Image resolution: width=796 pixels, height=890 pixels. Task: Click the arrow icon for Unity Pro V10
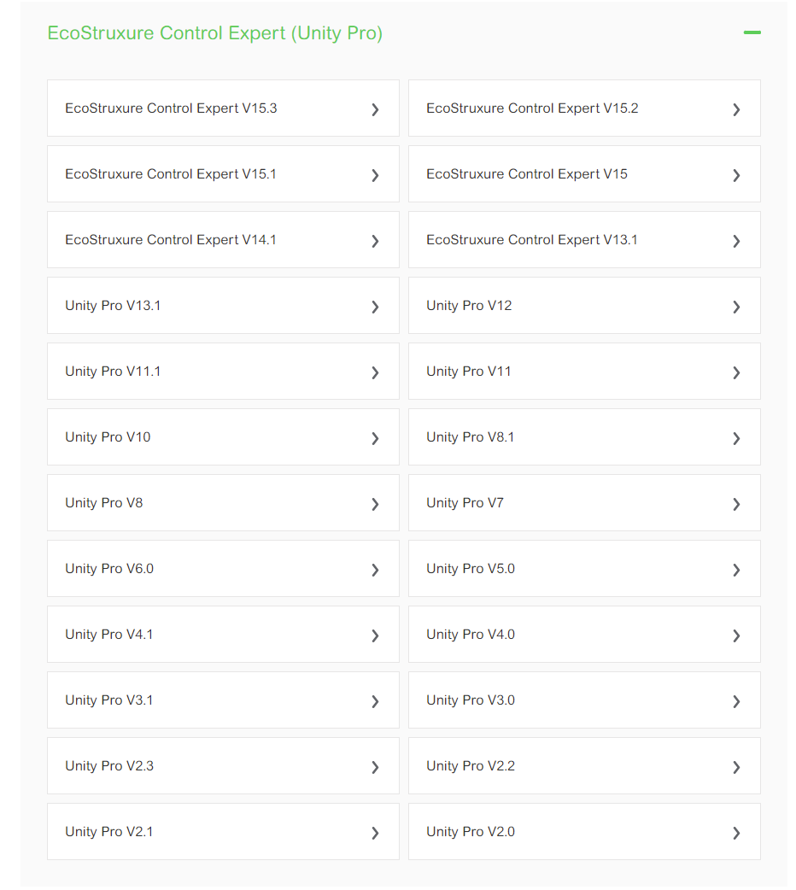[375, 438]
